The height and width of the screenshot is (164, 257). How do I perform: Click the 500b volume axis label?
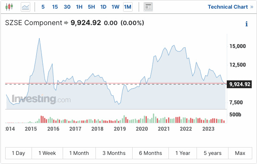[x=235, y=114]
